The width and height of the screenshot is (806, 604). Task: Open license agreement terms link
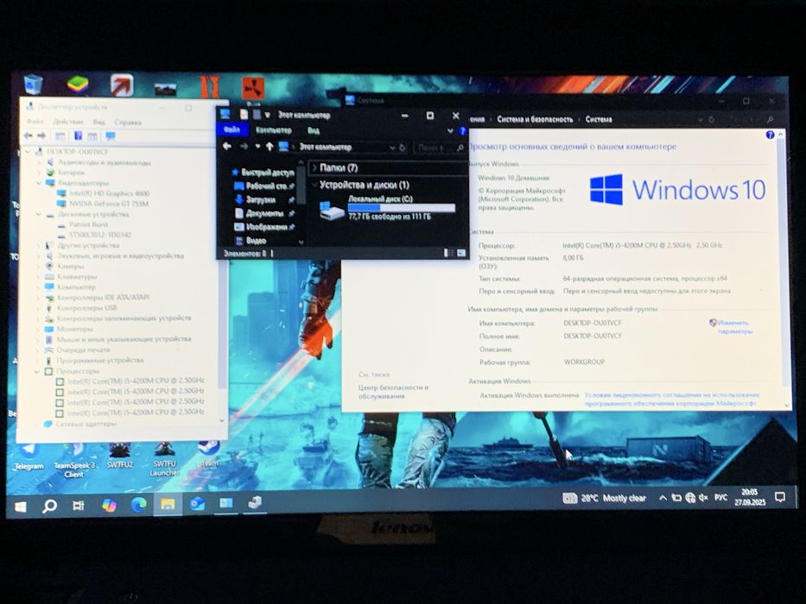671,399
